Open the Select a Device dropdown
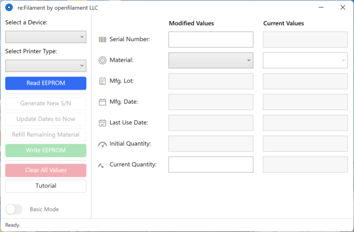This screenshot has width=354, height=232. pos(46,37)
